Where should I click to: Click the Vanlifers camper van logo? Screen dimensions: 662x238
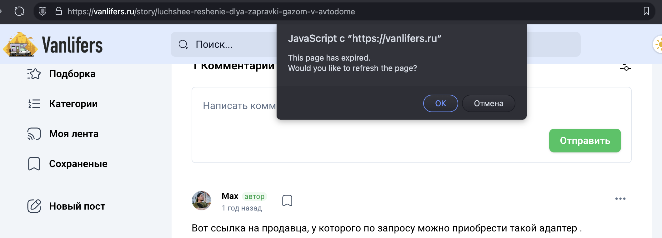(20, 45)
